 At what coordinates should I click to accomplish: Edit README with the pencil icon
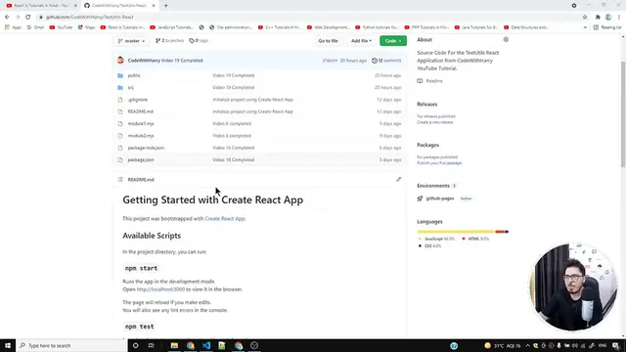pyautogui.click(x=398, y=180)
